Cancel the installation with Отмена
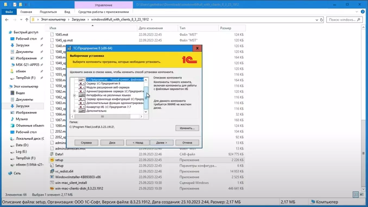The width and height of the screenshot is (368, 207). (187, 142)
